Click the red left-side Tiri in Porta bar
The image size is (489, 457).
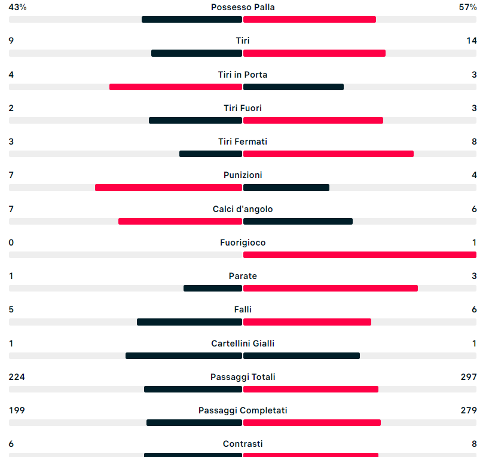[x=176, y=87]
